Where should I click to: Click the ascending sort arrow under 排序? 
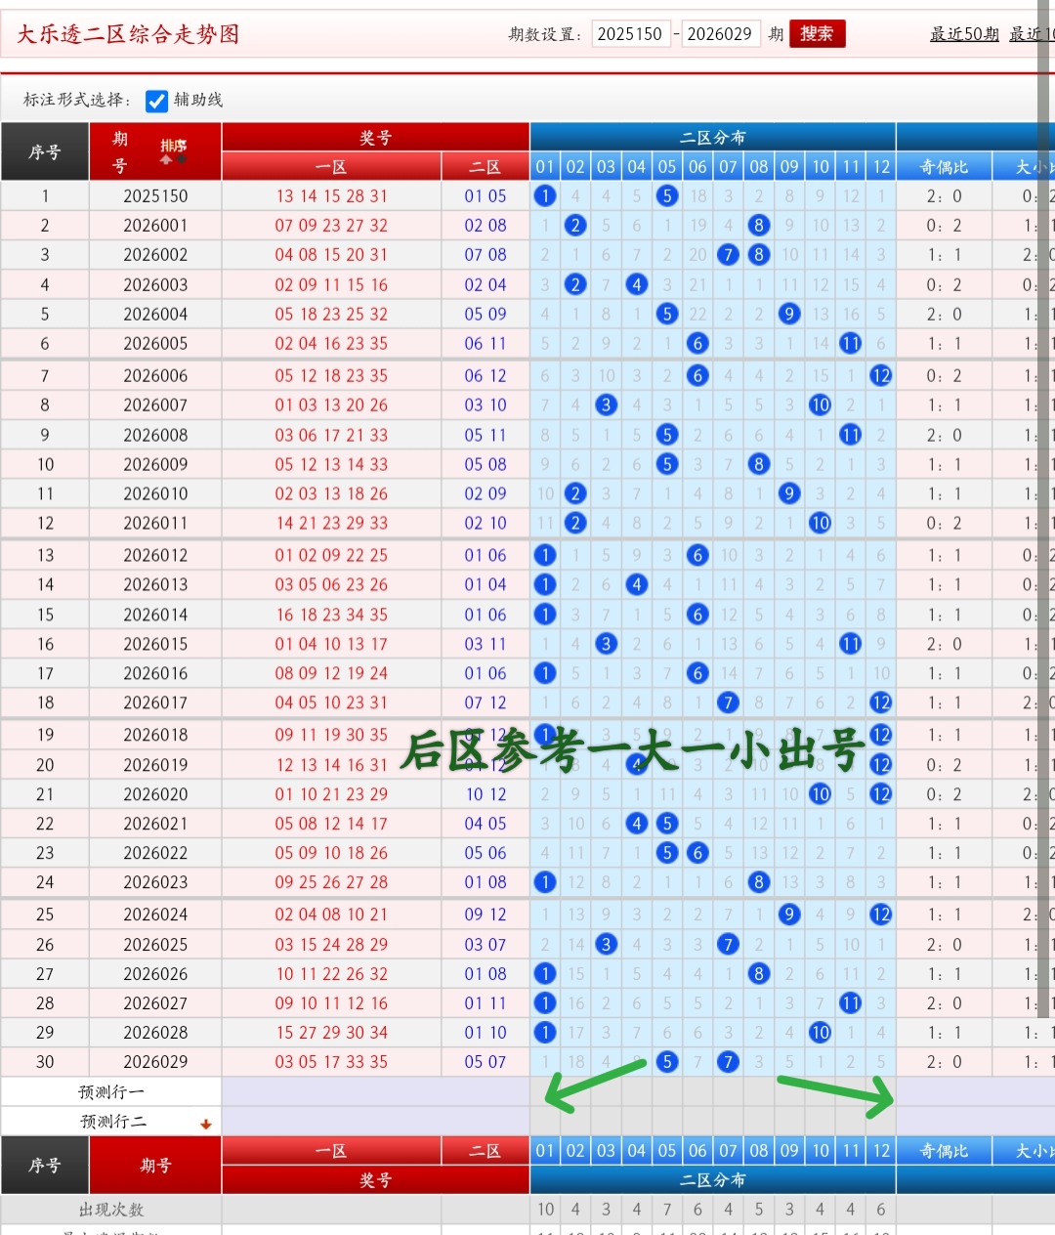coord(166,159)
